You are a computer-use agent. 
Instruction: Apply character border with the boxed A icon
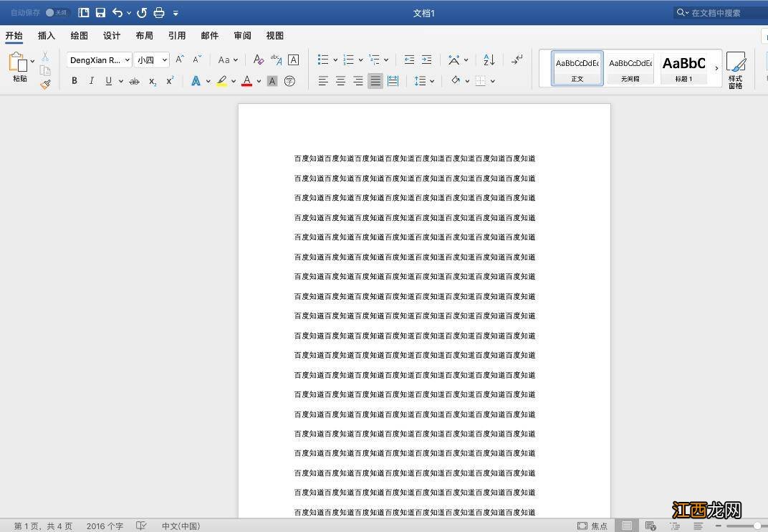294,60
